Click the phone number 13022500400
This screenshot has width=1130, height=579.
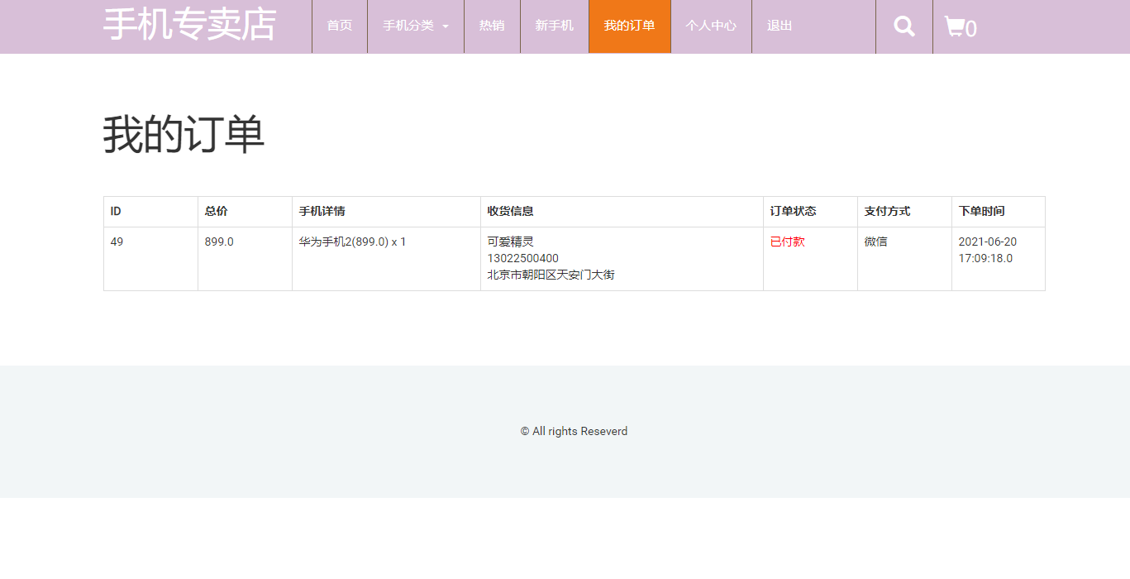click(522, 258)
